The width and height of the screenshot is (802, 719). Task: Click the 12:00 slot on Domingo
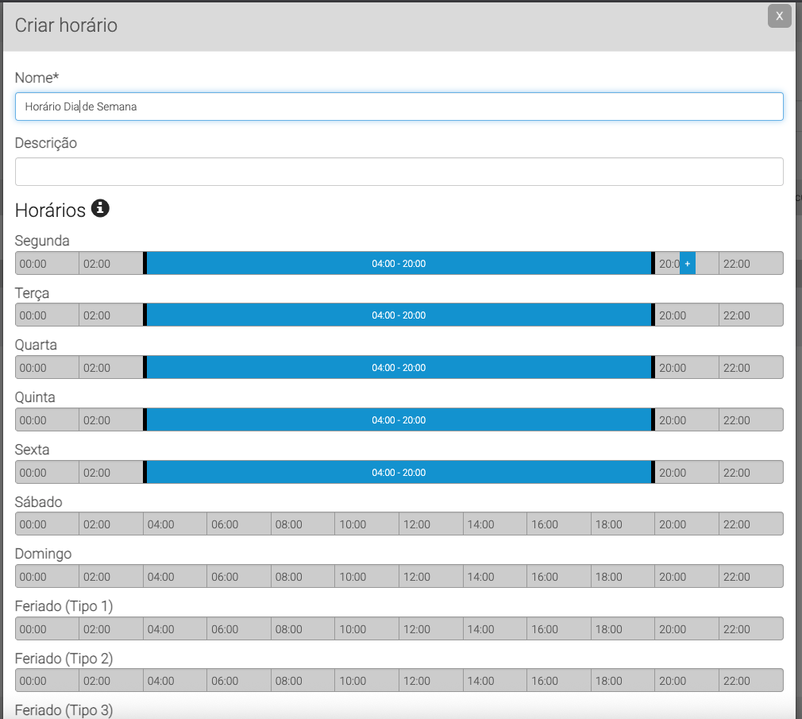click(430, 577)
